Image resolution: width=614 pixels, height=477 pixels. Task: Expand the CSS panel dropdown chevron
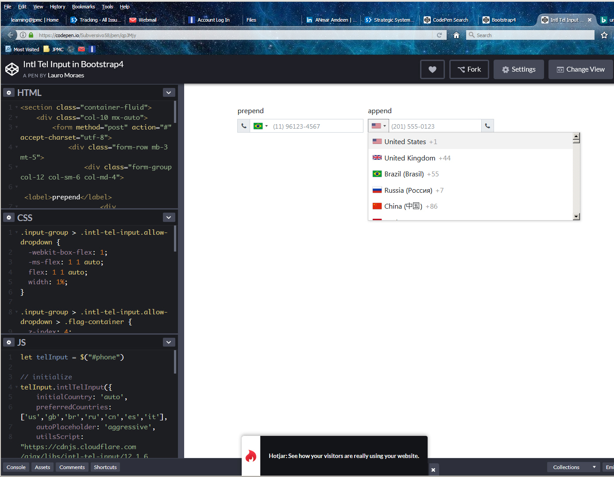coord(169,218)
